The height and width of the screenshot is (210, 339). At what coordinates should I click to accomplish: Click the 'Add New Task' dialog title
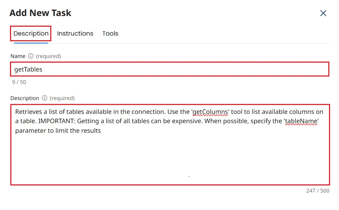point(40,13)
